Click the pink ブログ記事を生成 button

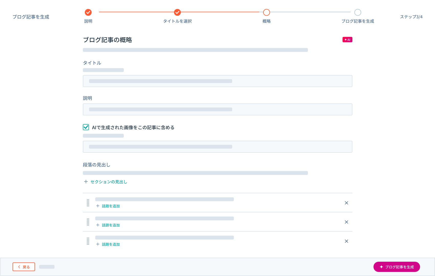pos(397,267)
